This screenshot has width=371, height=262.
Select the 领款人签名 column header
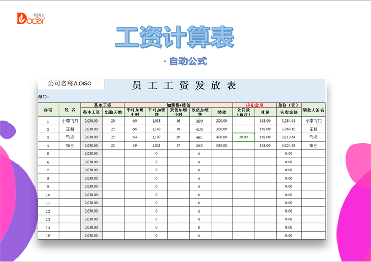313,110
